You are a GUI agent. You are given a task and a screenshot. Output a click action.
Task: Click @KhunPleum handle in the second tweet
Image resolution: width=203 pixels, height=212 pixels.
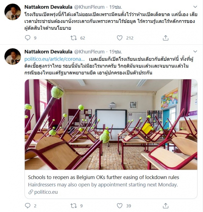click(x=90, y=52)
